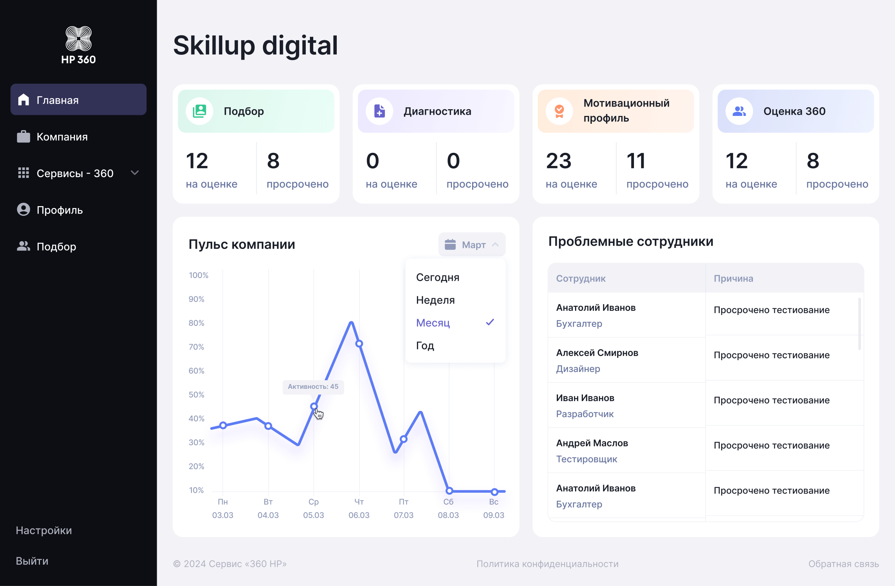Image resolution: width=895 pixels, height=586 pixels.
Task: Choose Неделя from the period list
Action: tap(435, 300)
